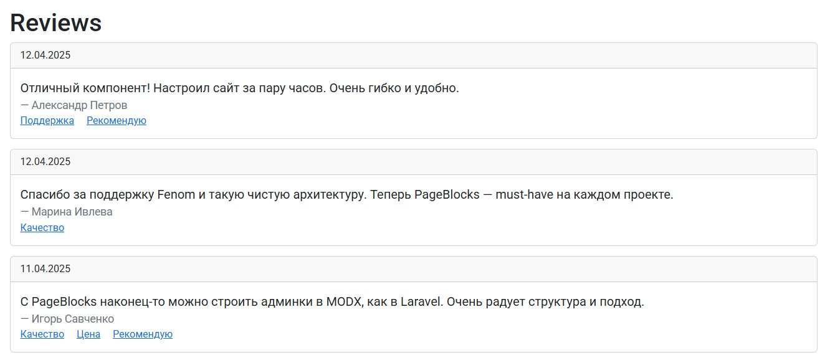
Task: Open the Поддержка tag link
Action: (x=47, y=121)
